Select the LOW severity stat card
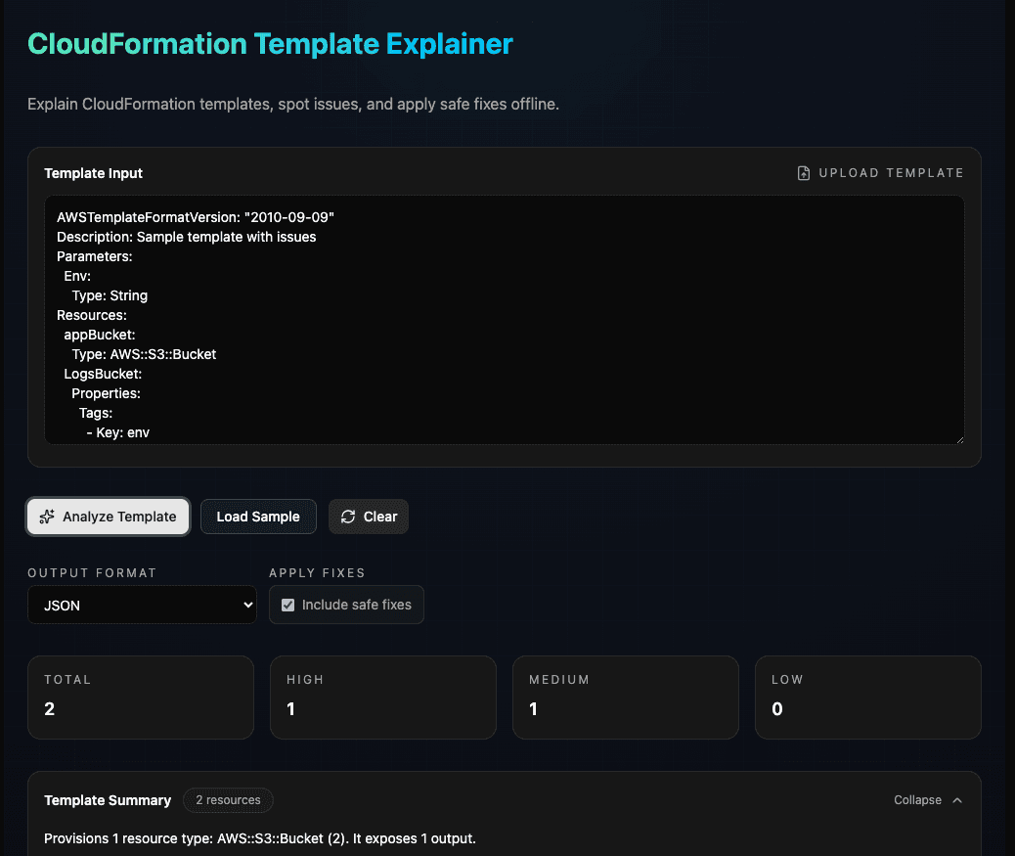This screenshot has height=856, width=1015. coord(868,697)
